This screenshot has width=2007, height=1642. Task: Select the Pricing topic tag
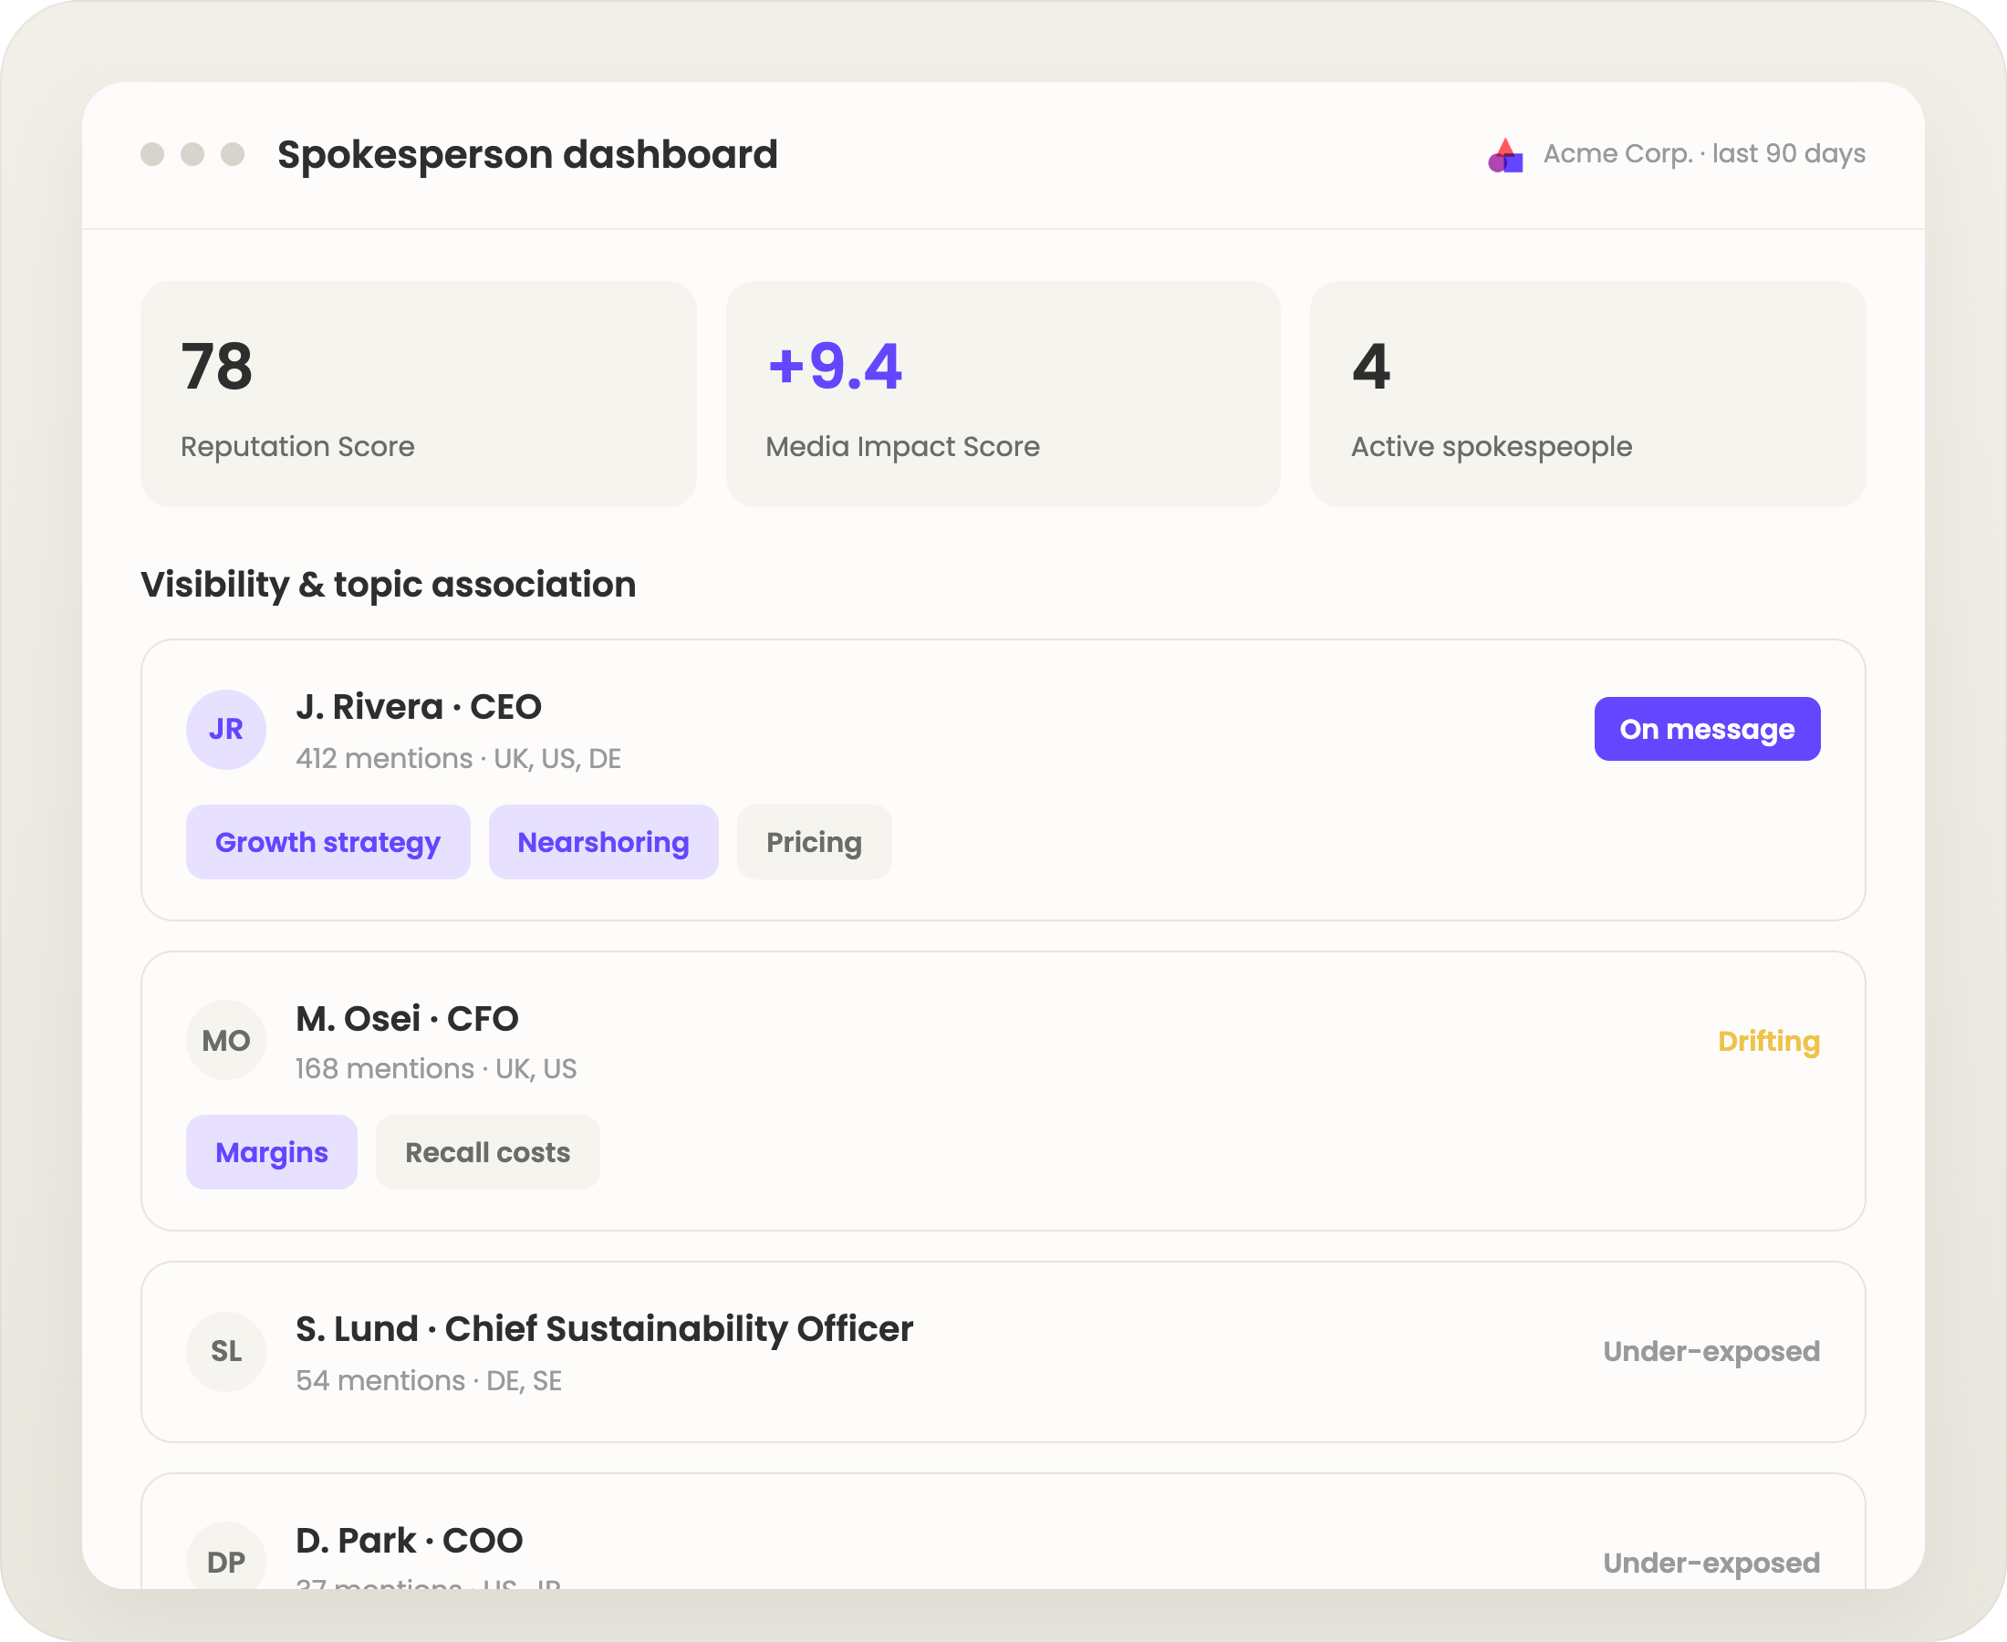(815, 842)
